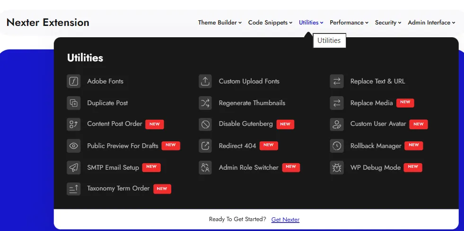Expand the Admin Interface chevron
The height and width of the screenshot is (231, 464).
pyautogui.click(x=454, y=23)
